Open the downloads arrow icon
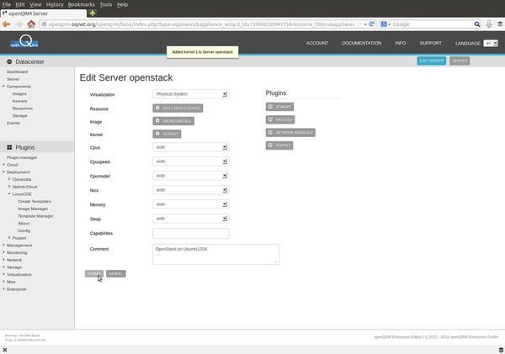Screen dimensions: 505x354 tap(488, 24)
